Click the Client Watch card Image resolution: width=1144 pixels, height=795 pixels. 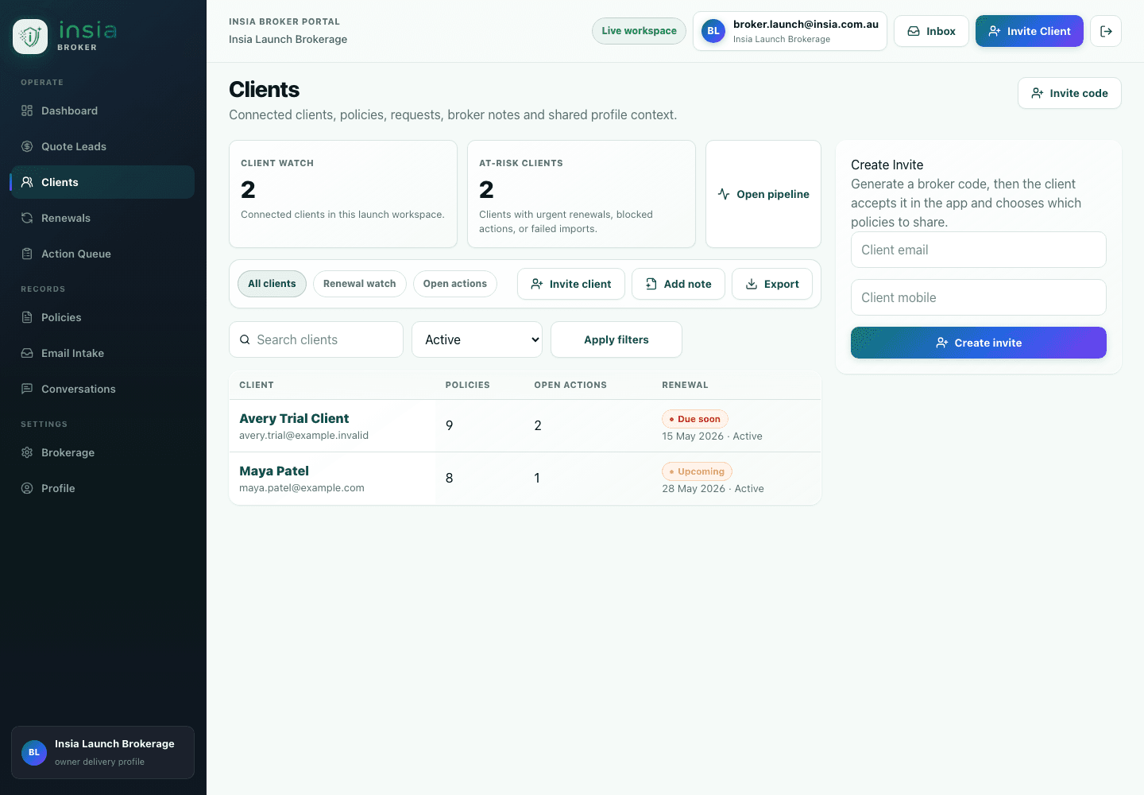343,194
